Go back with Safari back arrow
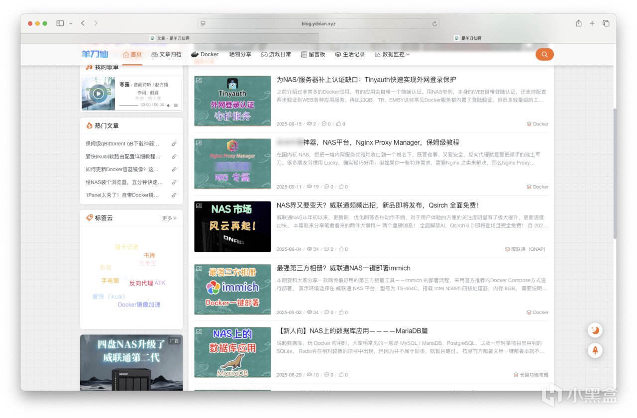The height and width of the screenshot is (418, 637). [x=83, y=23]
